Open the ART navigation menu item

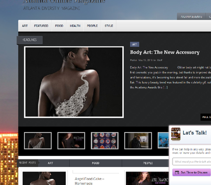point(24,26)
